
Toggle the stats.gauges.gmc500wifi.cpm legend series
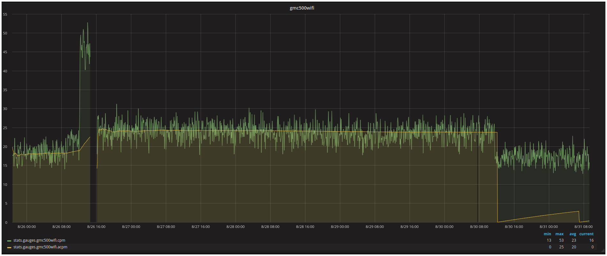click(x=39, y=240)
